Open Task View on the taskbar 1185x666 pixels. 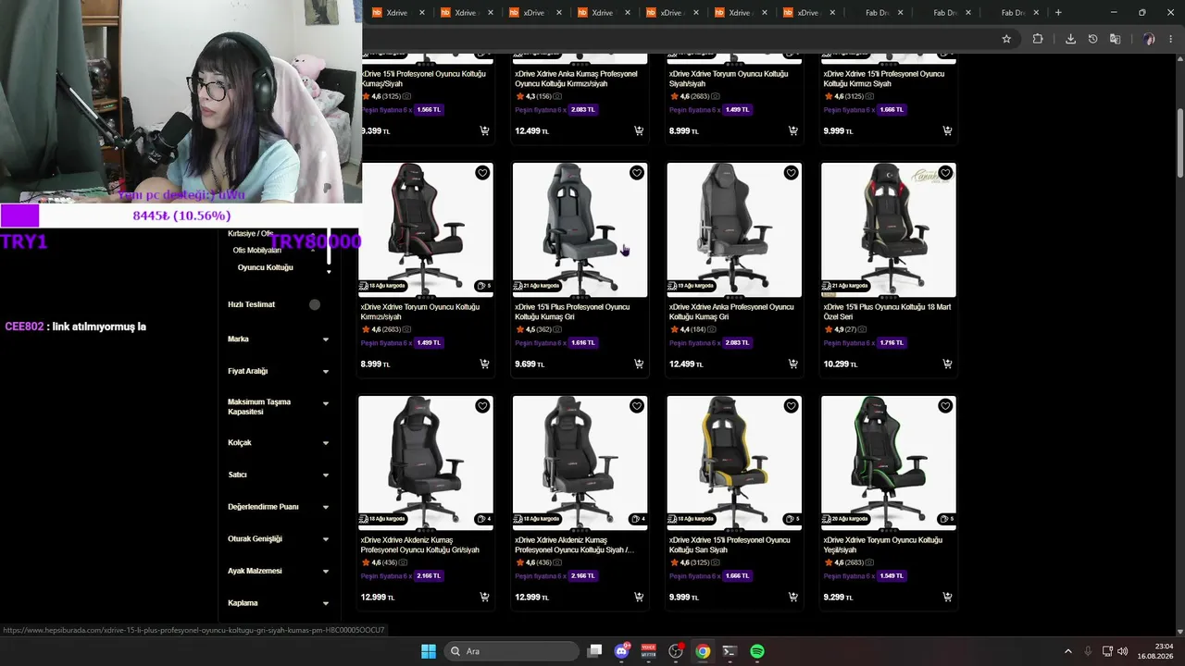(x=595, y=651)
